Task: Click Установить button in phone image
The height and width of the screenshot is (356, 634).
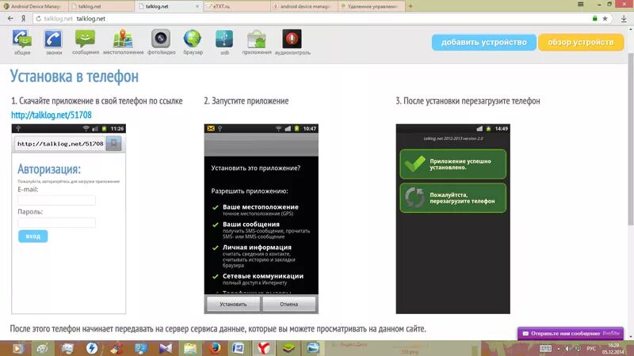Action: click(x=233, y=304)
